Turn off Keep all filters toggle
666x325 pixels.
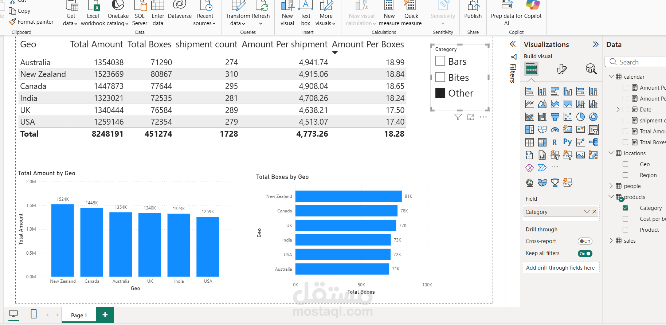click(x=585, y=254)
